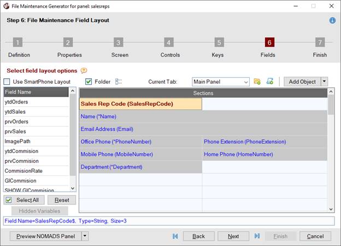Jump to first step arrow icon

click(x=175, y=236)
